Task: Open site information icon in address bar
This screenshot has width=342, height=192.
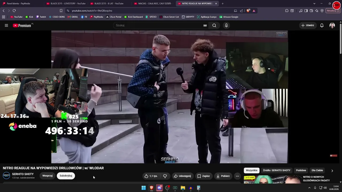Action: [68, 11]
